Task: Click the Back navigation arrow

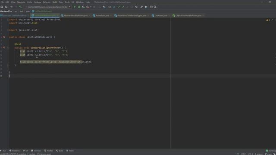Action: (12, 7)
